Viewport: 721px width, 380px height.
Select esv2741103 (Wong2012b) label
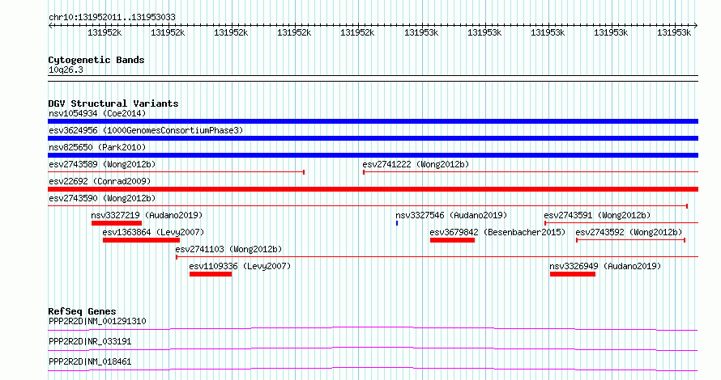click(228, 249)
